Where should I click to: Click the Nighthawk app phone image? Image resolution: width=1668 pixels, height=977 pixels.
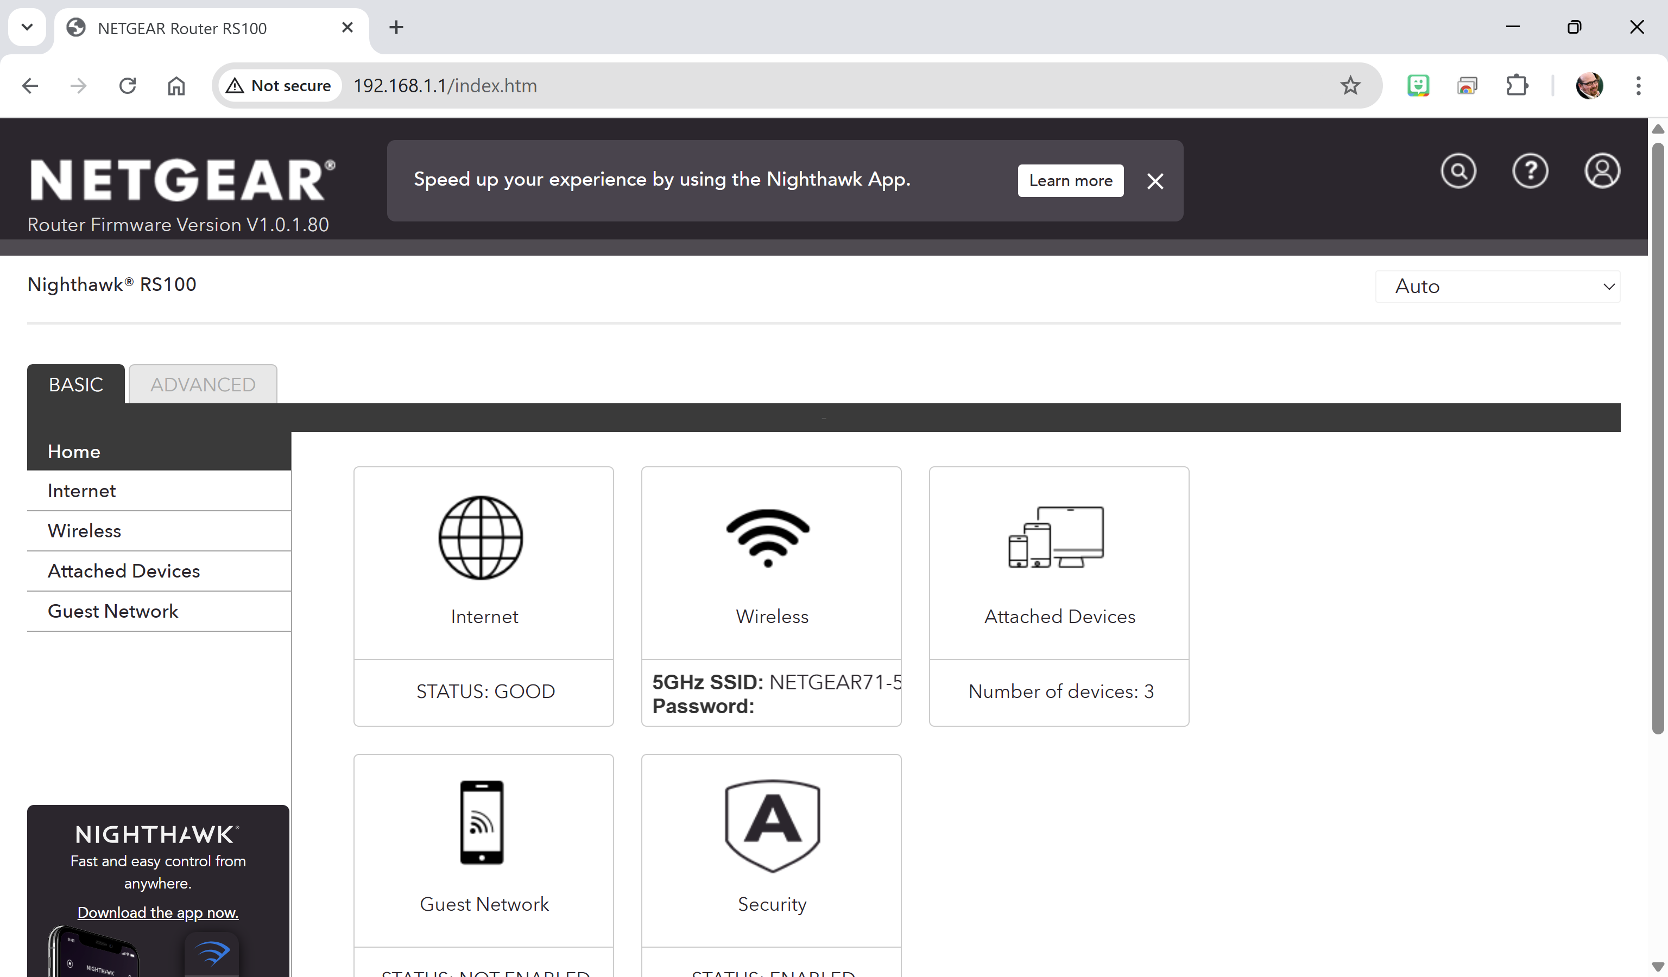[93, 951]
